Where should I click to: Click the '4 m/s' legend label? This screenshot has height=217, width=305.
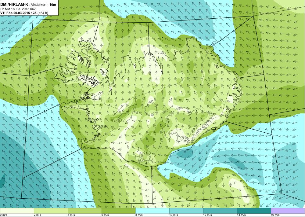point(71,215)
